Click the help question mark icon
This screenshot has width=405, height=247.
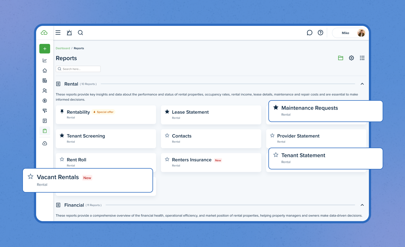coord(320,33)
